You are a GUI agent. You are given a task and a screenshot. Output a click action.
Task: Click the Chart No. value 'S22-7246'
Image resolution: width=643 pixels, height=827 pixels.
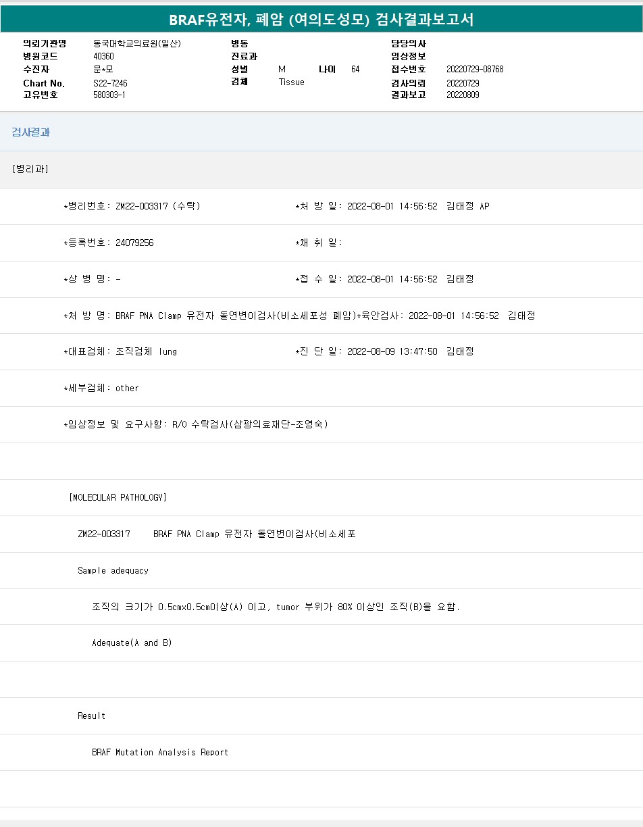(x=110, y=82)
